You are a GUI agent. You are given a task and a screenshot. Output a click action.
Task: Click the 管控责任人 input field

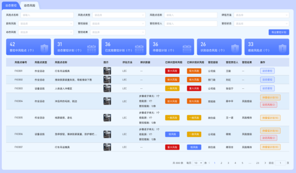pos(191,23)
